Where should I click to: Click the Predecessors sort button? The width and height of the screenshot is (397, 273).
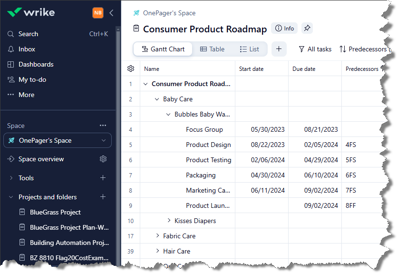365,49
